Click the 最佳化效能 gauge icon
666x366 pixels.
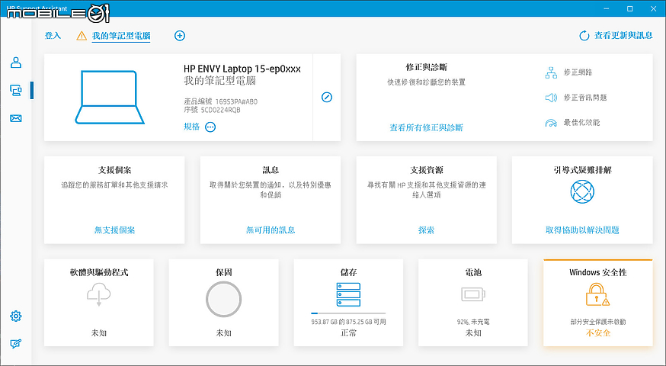click(551, 123)
